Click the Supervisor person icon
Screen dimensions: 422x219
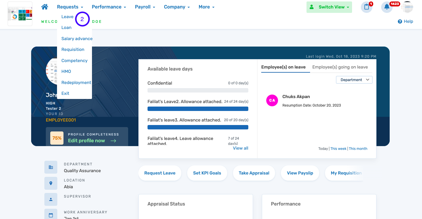click(x=51, y=199)
